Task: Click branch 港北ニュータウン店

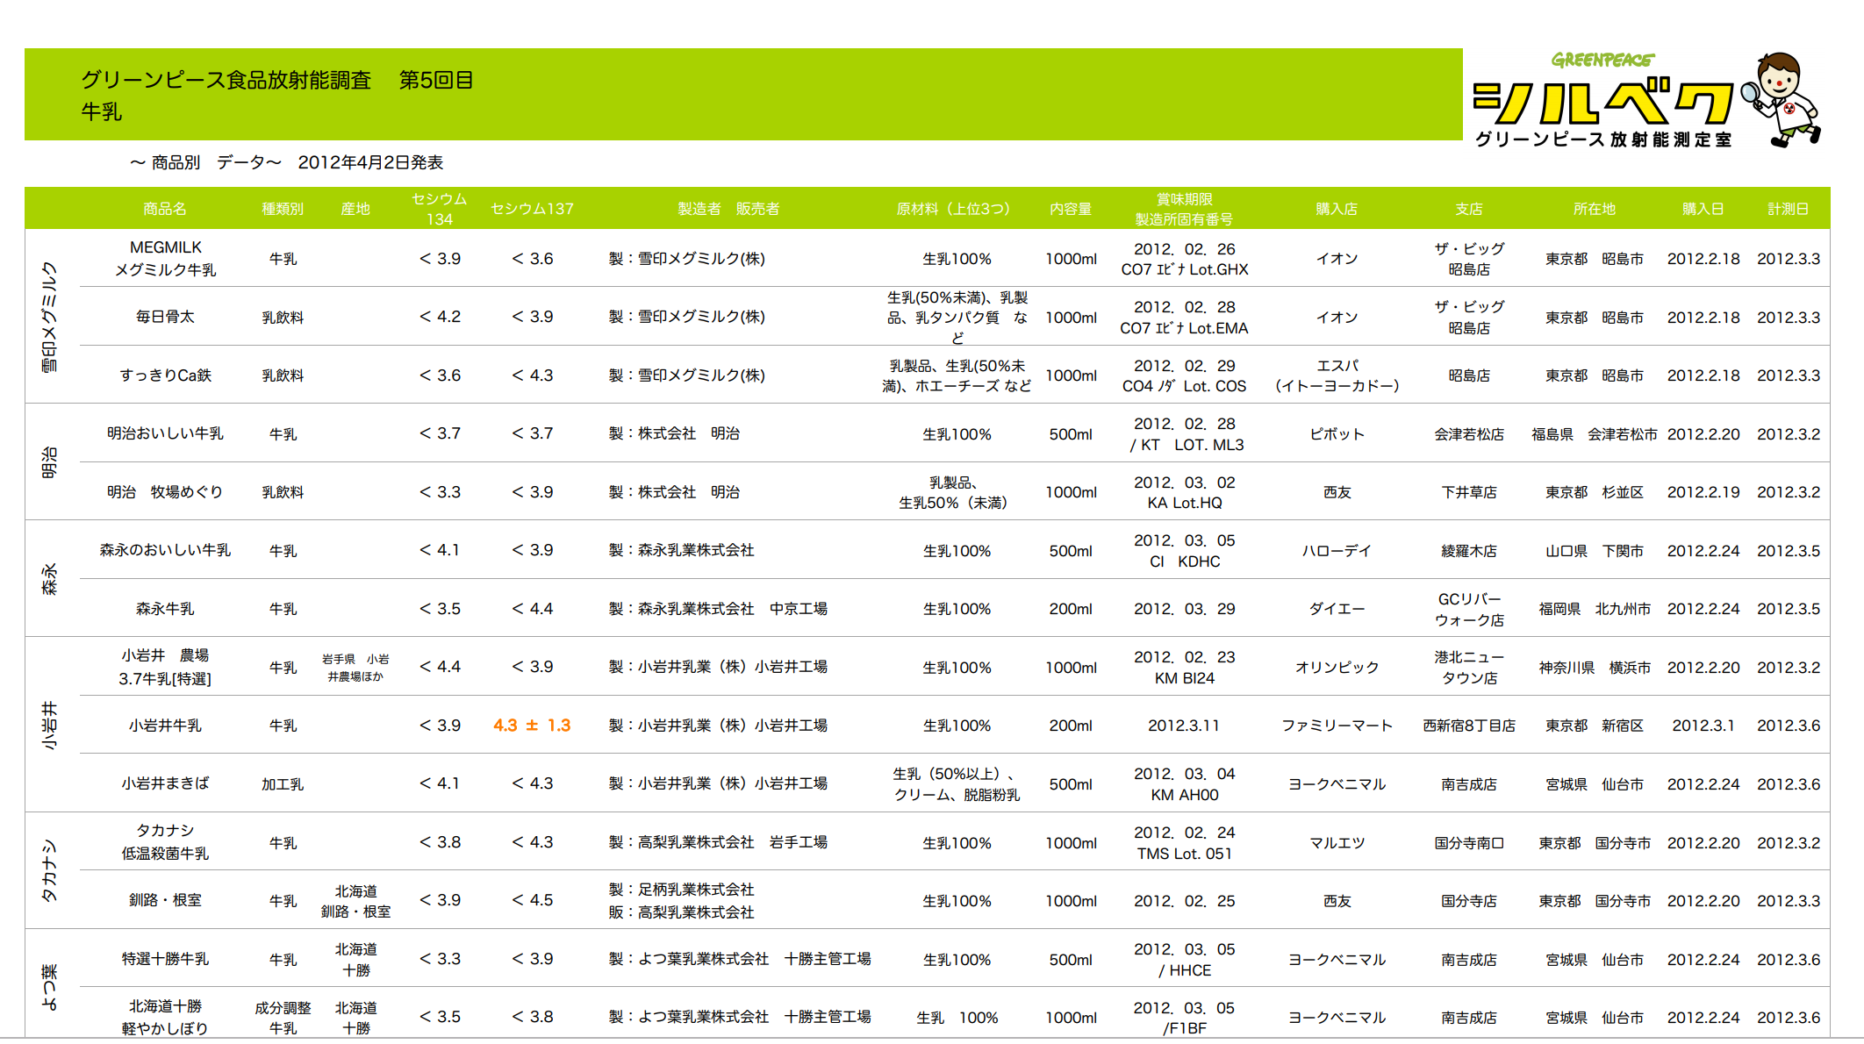Action: point(1469,668)
